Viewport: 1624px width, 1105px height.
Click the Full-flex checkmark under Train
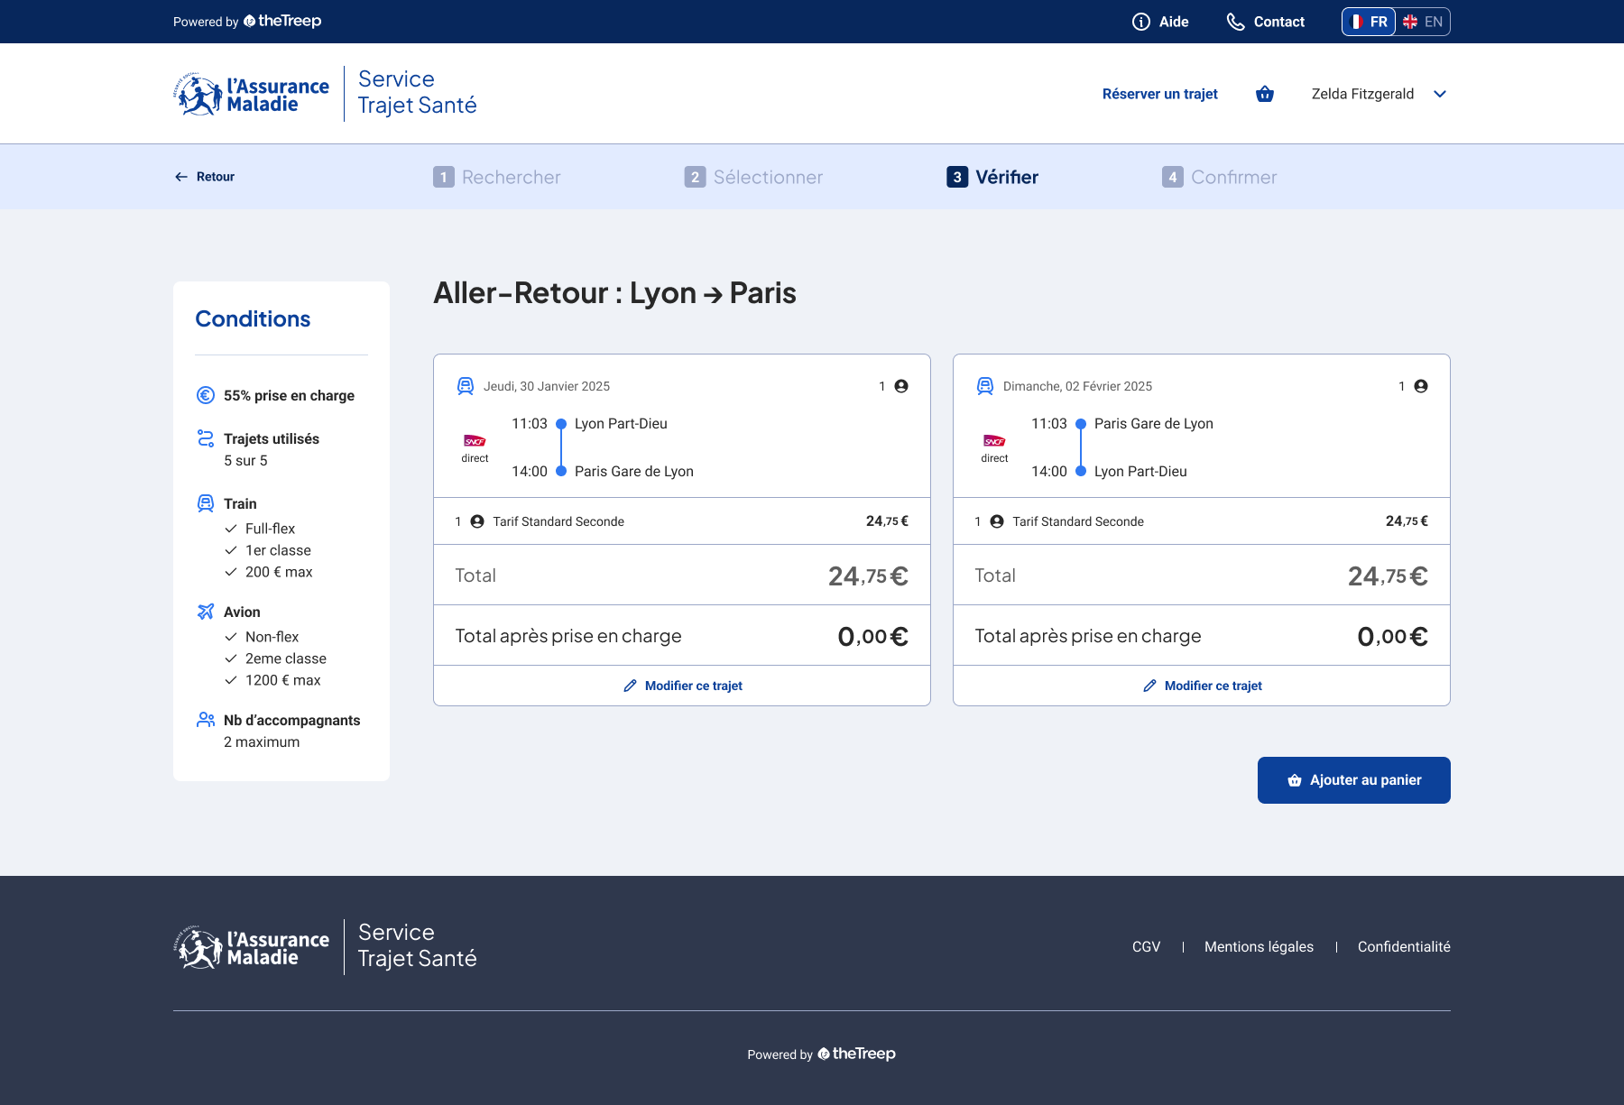pos(231,529)
